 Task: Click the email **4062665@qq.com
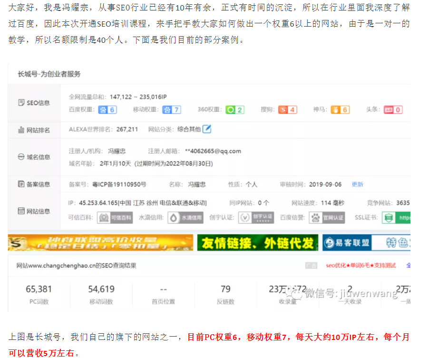[x=213, y=151]
